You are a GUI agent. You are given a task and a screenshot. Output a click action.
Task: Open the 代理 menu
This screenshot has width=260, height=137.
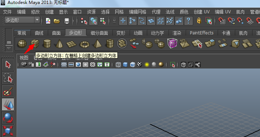[x=156, y=12]
